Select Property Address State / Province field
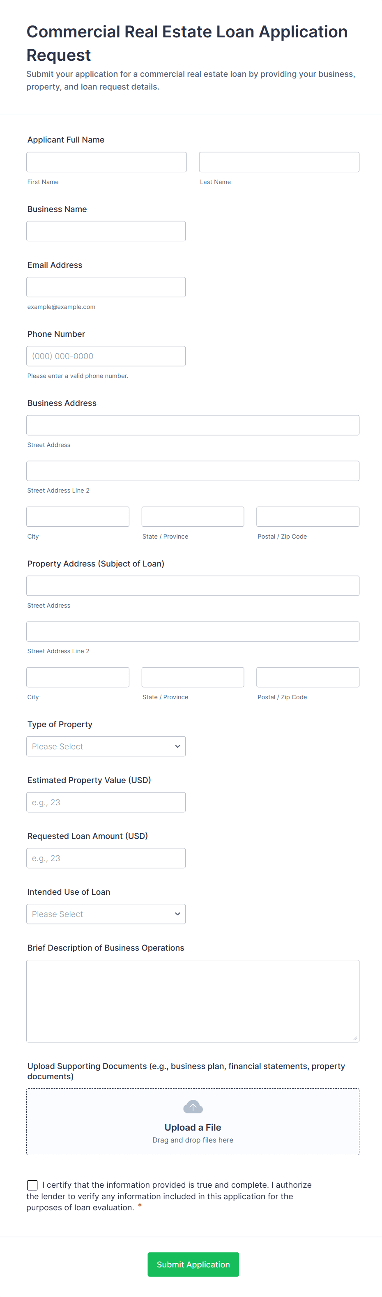 193,677
